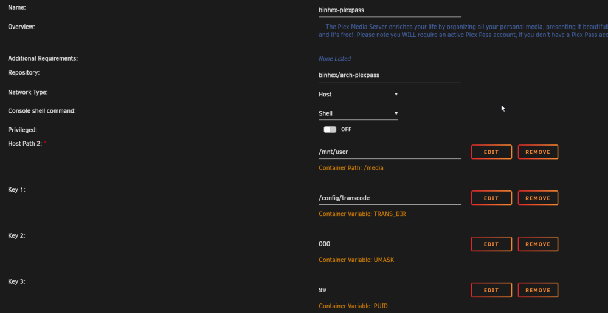Click the Name: label
The width and height of the screenshot is (608, 313).
click(17, 7)
